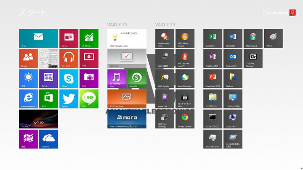The height and width of the screenshot is (170, 303).
Task: Launch VAIO Care tile with laptop checkmark
Action: coord(127,59)
